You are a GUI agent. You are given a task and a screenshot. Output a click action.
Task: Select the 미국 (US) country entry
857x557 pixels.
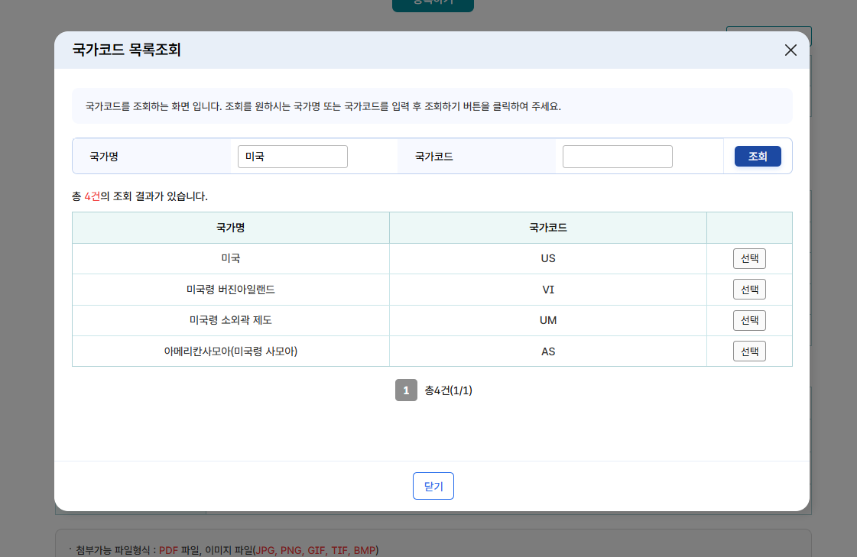point(748,258)
